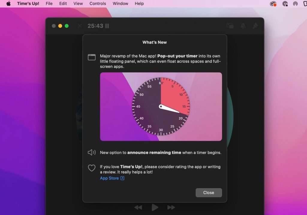Viewport: 307px width, 215px height.
Task: Open the Help menu
Action: pyautogui.click(x=139, y=4)
